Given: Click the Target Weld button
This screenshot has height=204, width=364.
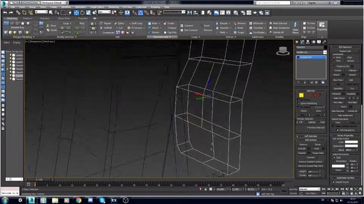Looking at the screenshot, I should coord(318,153).
